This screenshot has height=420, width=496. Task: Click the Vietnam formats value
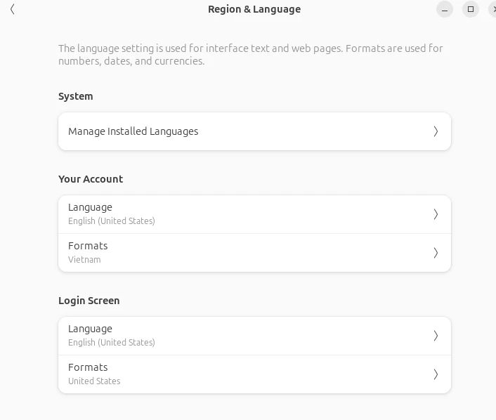pos(84,260)
